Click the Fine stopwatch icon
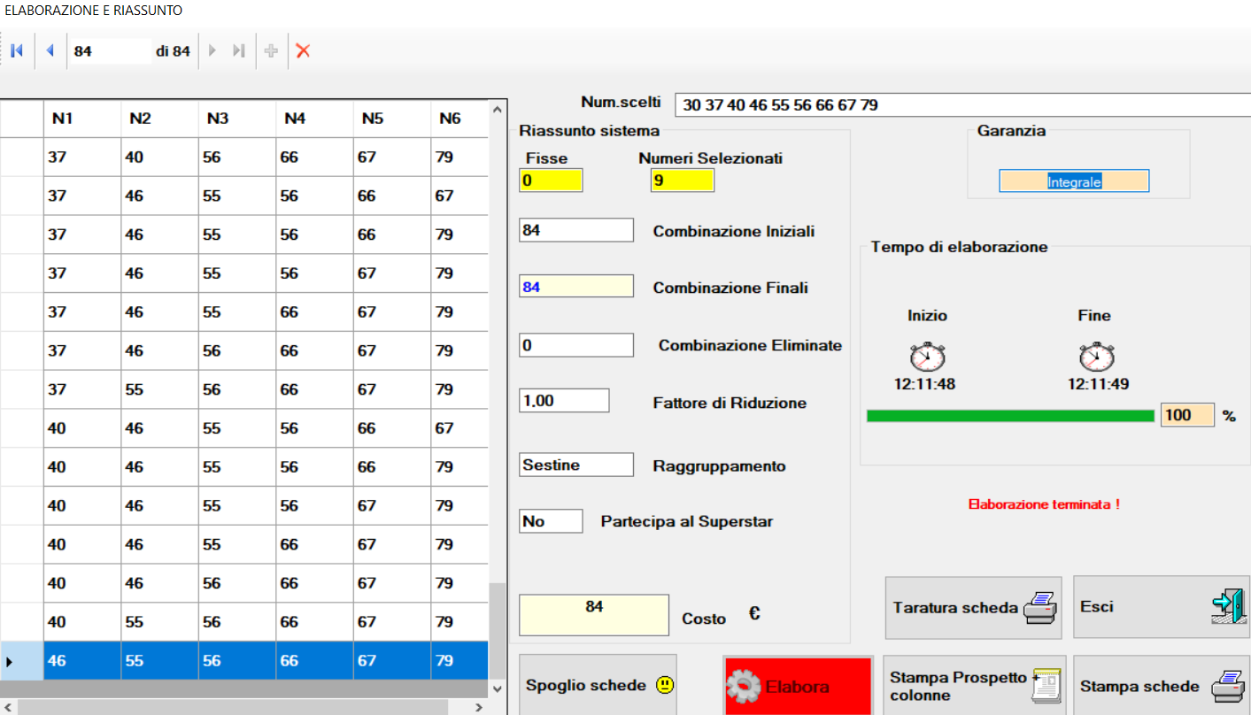The width and height of the screenshot is (1251, 715). (1097, 356)
